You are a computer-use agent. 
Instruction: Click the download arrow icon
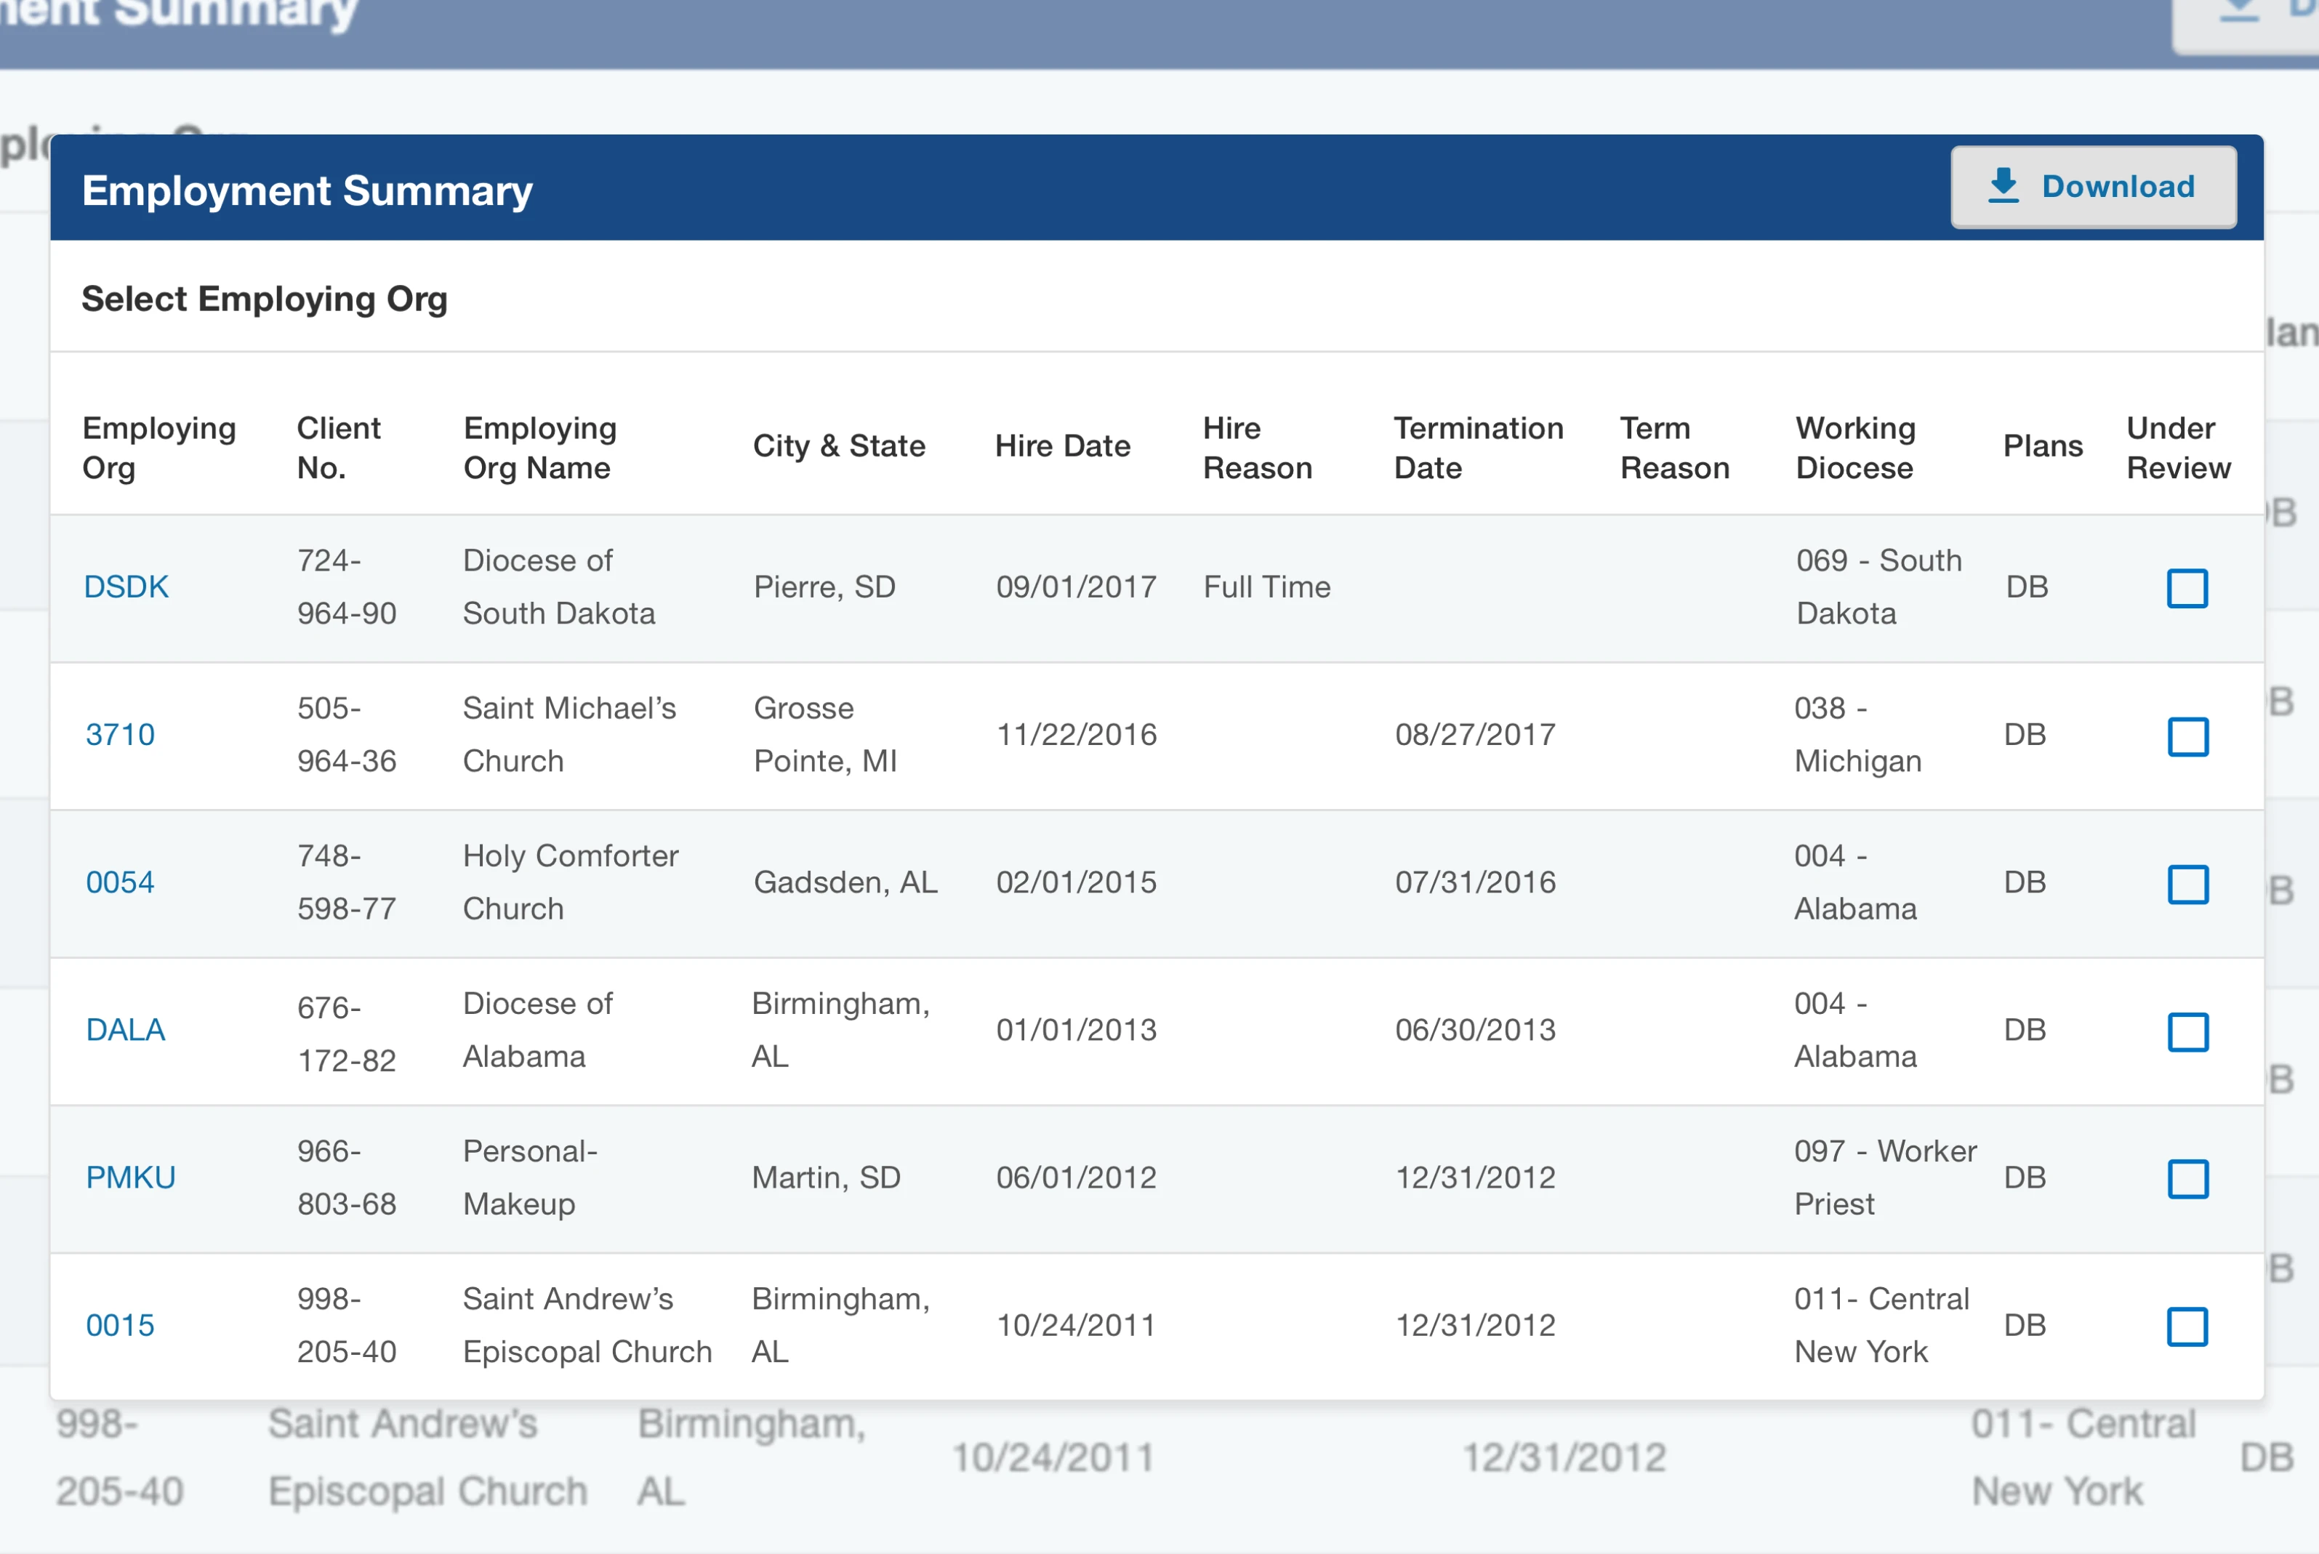click(2003, 185)
